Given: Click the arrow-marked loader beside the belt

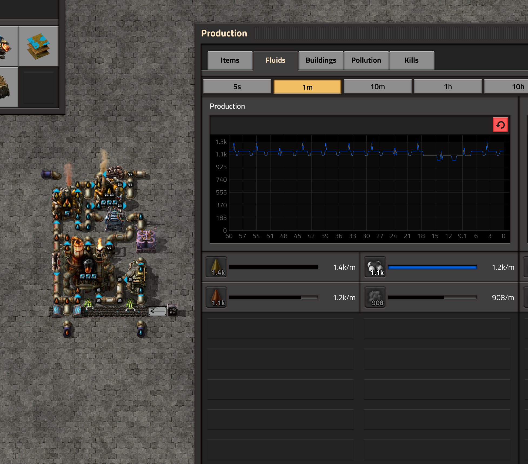Looking at the screenshot, I should [158, 311].
